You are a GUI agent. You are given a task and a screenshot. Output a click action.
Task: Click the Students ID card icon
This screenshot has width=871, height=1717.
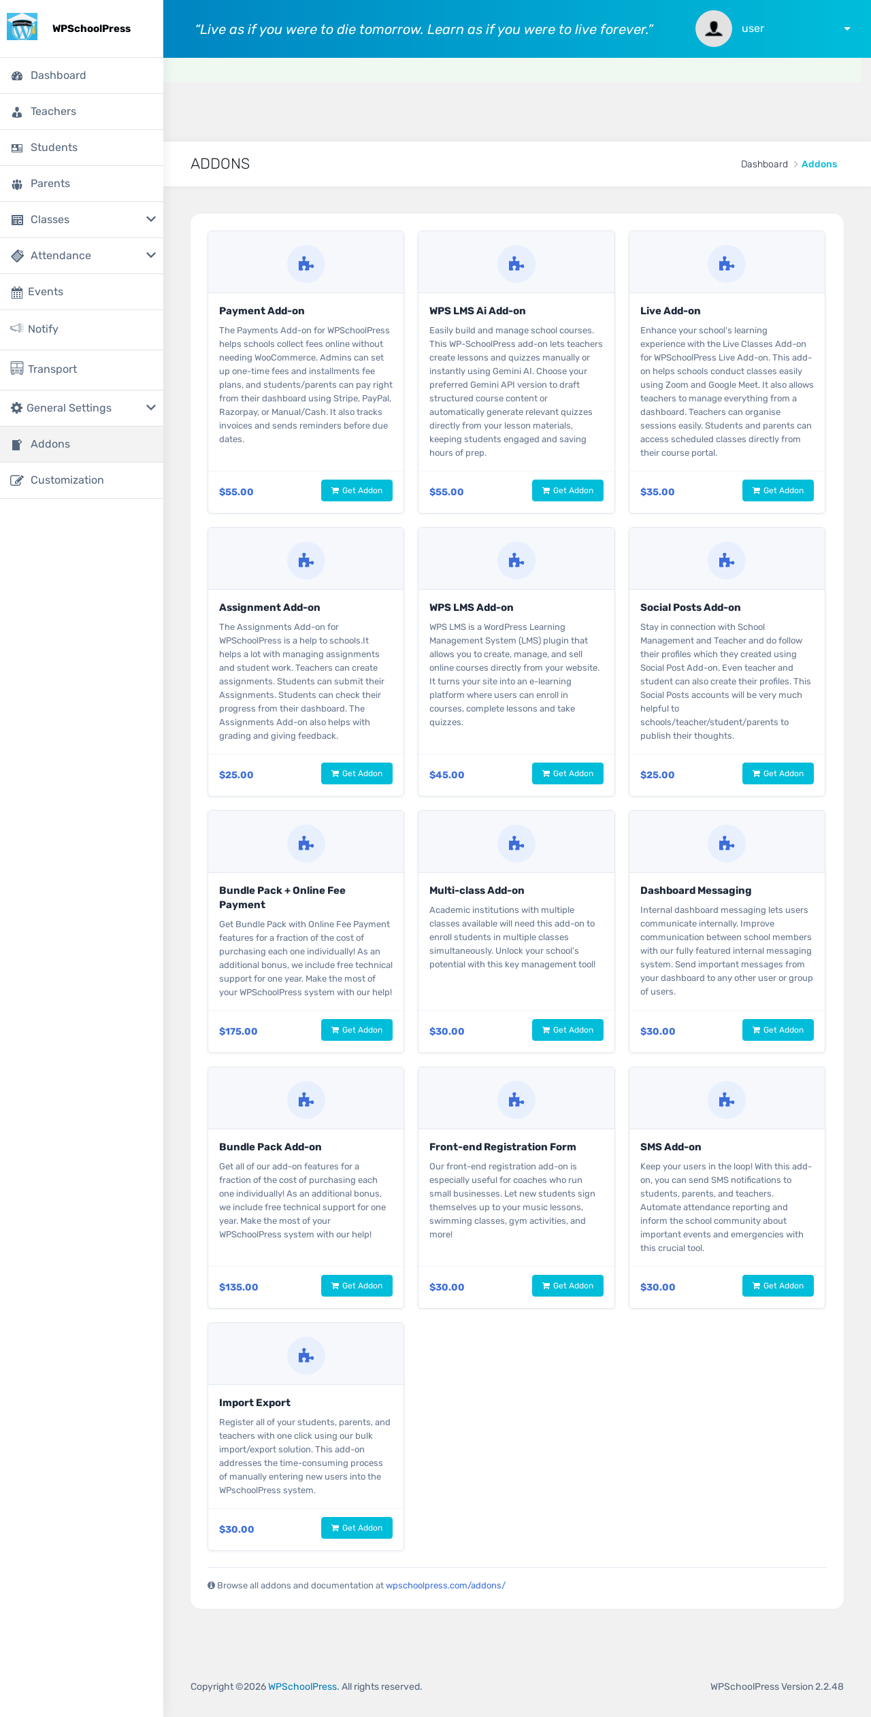click(17, 148)
